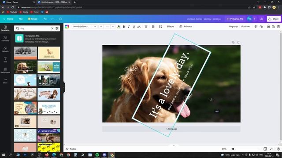Duplicate the page icon above the canvas
The width and height of the screenshot is (282, 158).
point(233,42)
